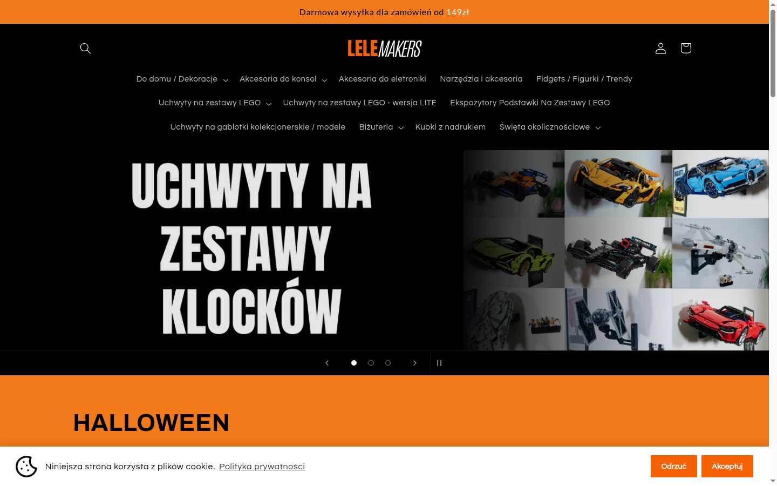The width and height of the screenshot is (777, 486).
Task: Expand Akcesoria do konsol menu
Action: [x=283, y=79]
